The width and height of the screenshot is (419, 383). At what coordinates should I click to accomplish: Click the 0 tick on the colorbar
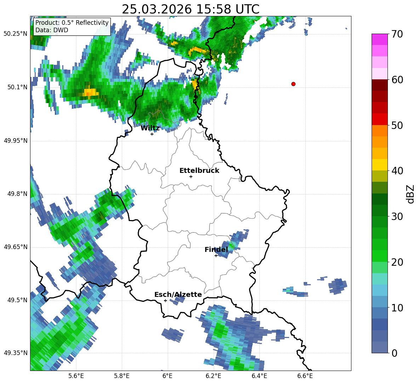[x=394, y=353]
